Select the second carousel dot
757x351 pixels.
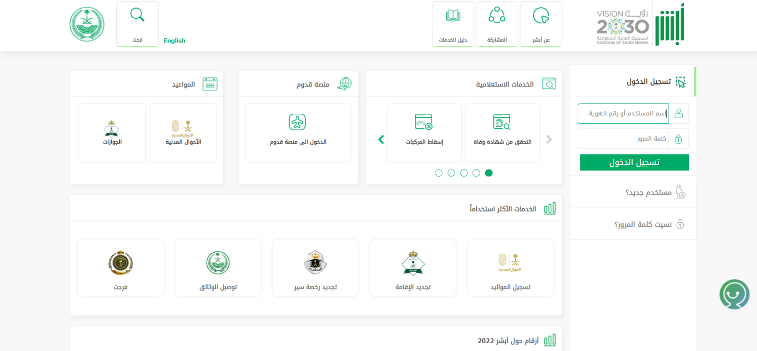[476, 173]
